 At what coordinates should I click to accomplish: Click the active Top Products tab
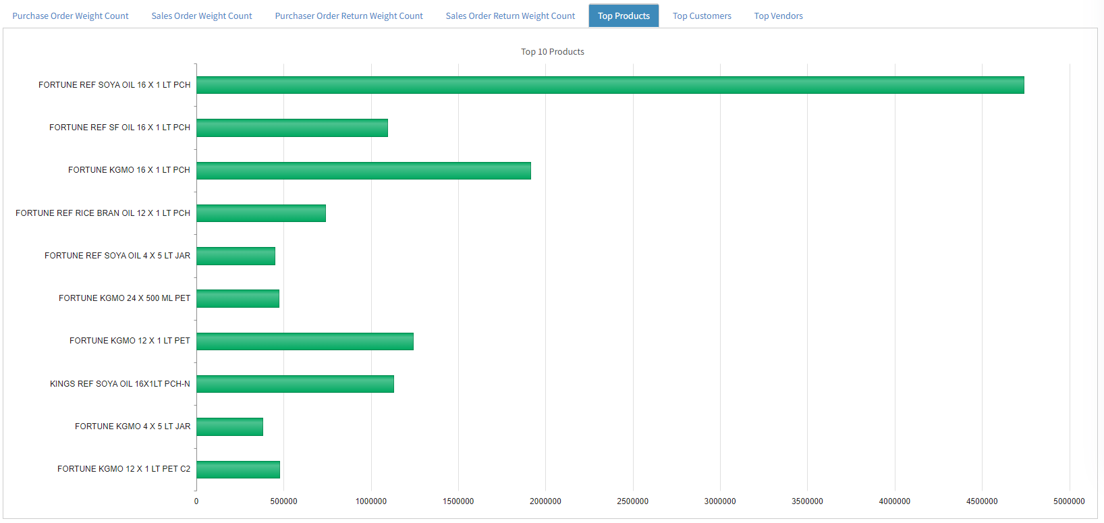click(x=624, y=16)
